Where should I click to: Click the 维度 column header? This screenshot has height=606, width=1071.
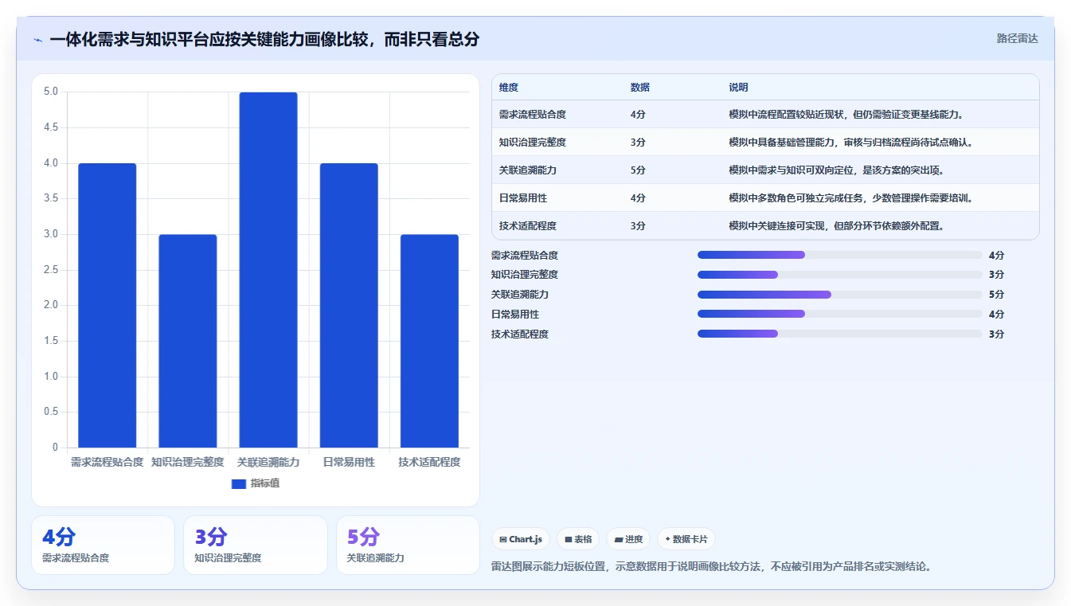point(509,88)
